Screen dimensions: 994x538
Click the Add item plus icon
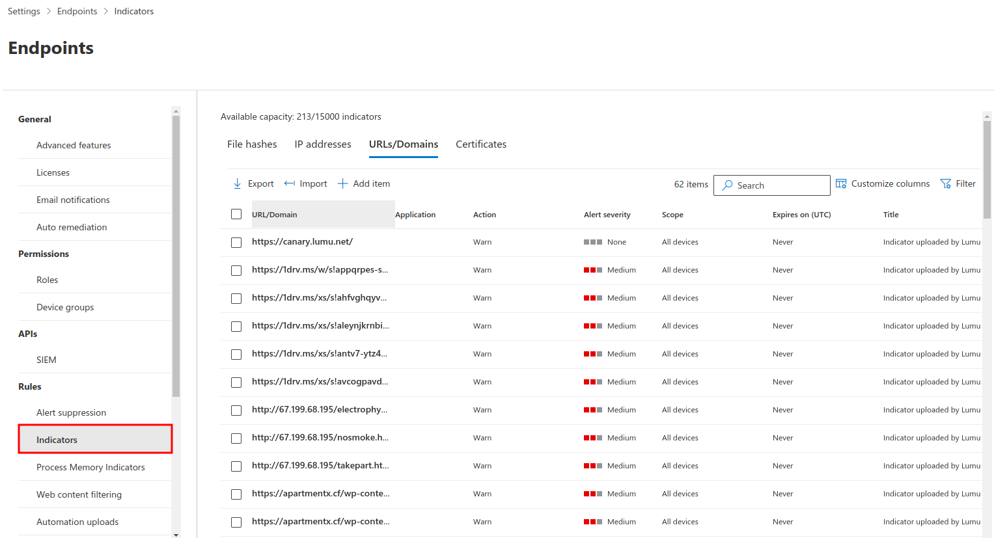pos(342,184)
